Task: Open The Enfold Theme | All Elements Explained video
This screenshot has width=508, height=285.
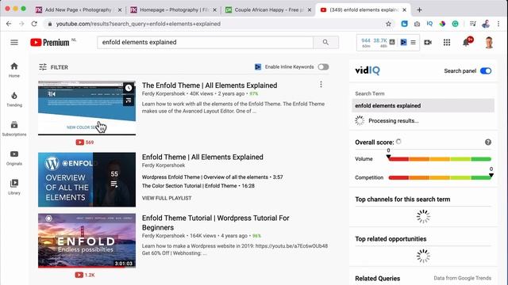Action: coord(210,85)
